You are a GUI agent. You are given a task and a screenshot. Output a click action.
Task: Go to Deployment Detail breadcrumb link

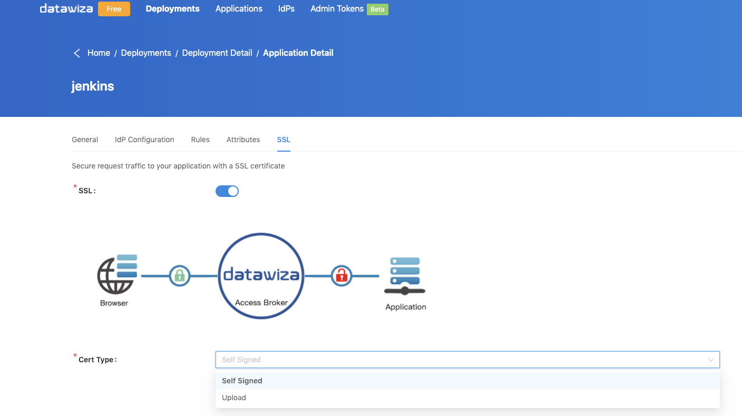tap(217, 53)
